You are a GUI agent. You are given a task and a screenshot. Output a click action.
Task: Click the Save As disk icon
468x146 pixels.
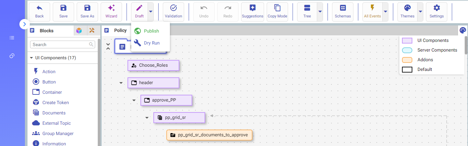point(87,8)
